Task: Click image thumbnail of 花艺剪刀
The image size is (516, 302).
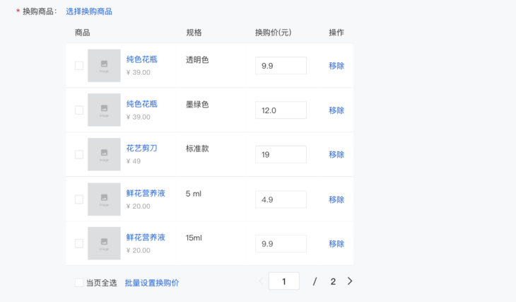Action: pyautogui.click(x=104, y=154)
